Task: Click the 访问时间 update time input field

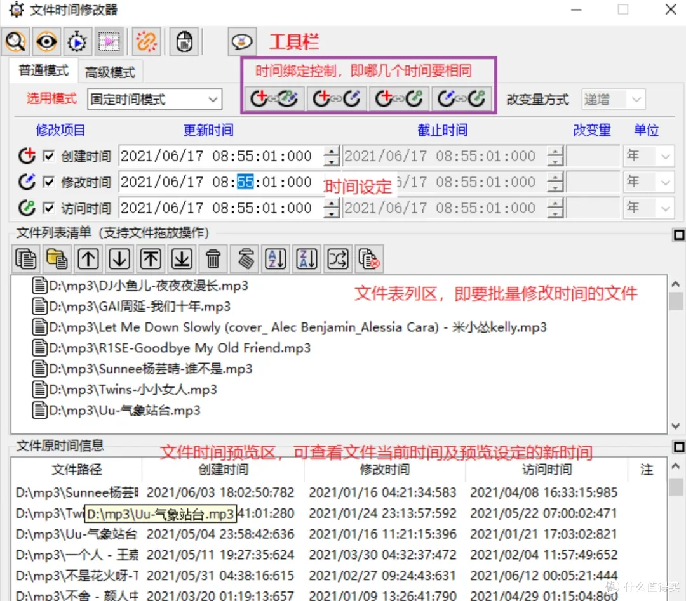Action: [x=221, y=208]
